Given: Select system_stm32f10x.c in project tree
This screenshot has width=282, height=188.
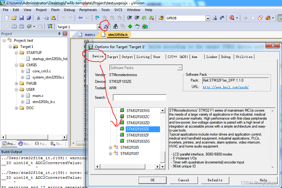Looking at the screenshot, I should (48, 77).
